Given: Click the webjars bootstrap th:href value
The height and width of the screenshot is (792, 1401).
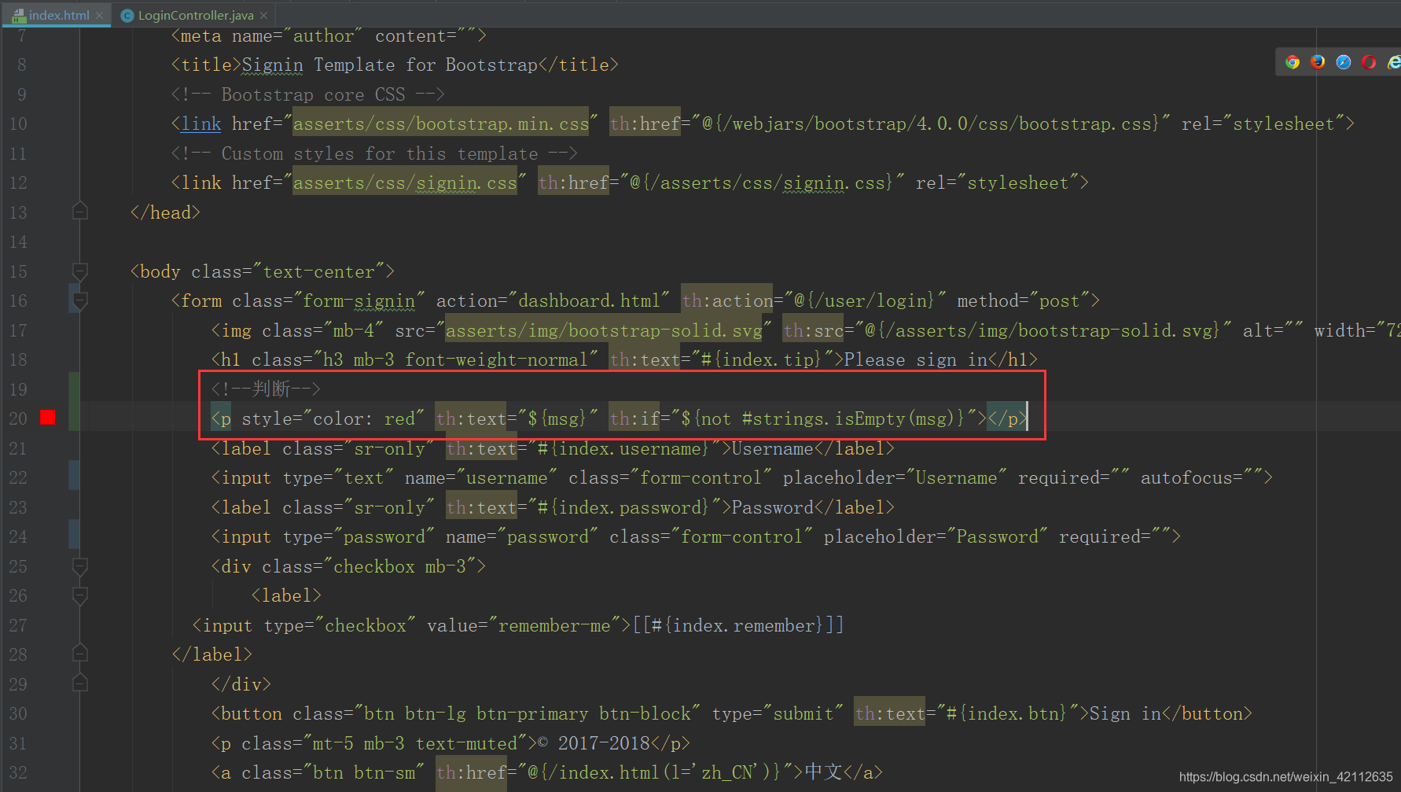Looking at the screenshot, I should click(931, 123).
